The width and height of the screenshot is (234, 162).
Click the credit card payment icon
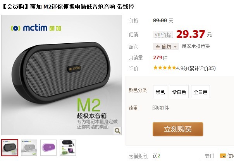[223, 155]
